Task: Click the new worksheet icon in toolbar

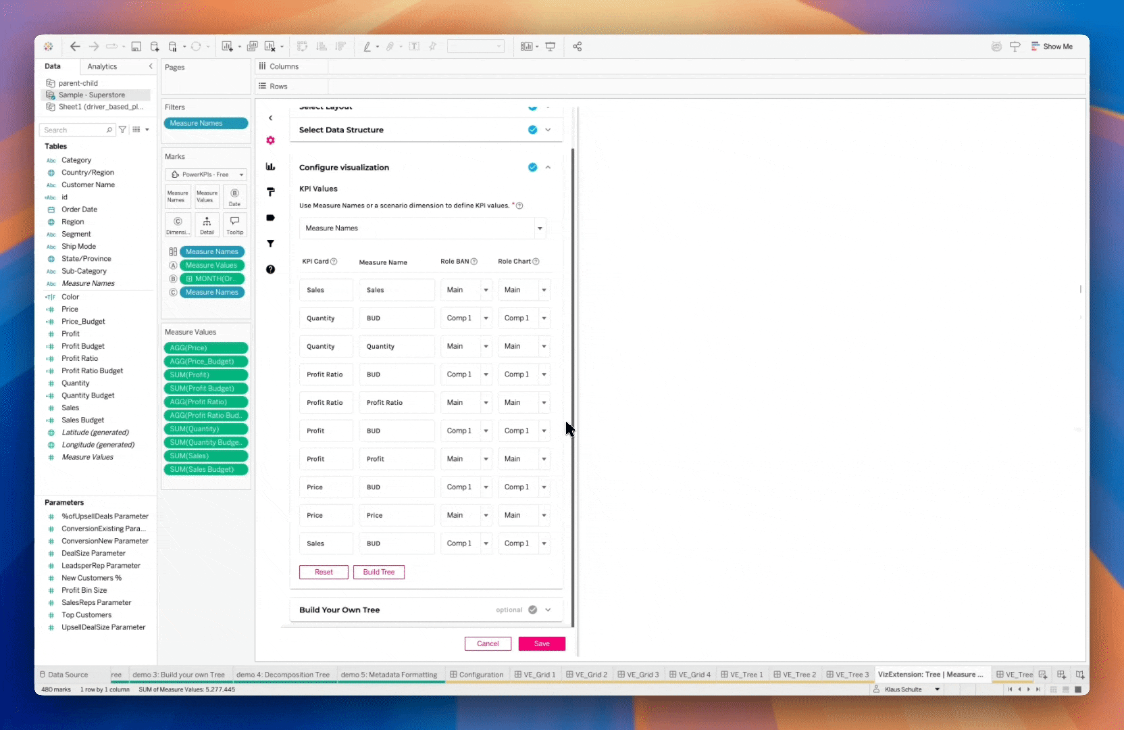Action: pos(227,47)
